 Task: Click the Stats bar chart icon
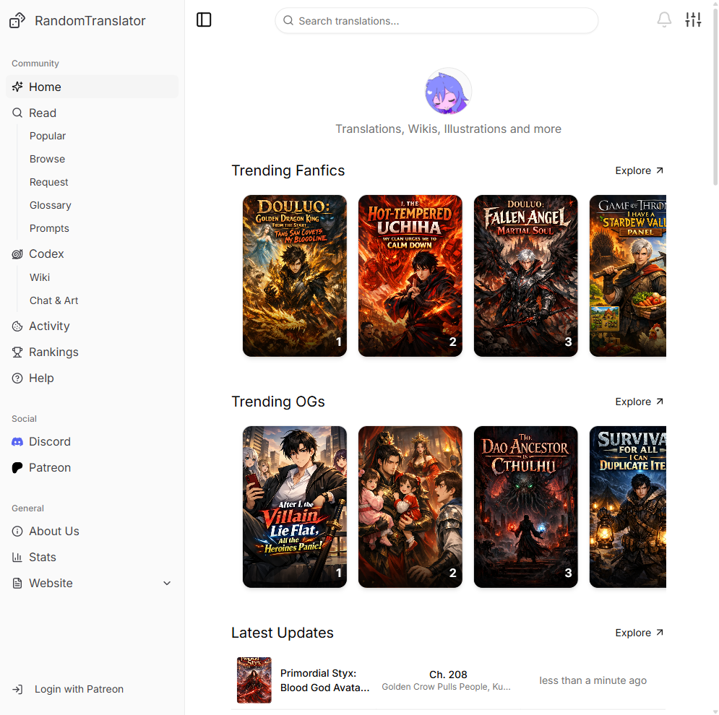click(x=17, y=558)
